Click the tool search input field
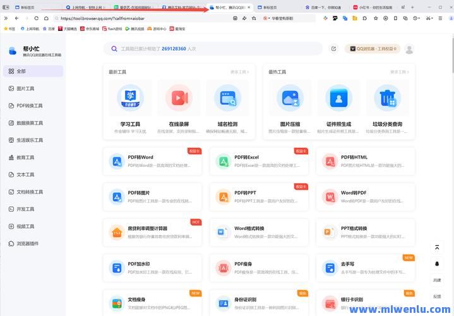 pyautogui.click(x=213, y=49)
